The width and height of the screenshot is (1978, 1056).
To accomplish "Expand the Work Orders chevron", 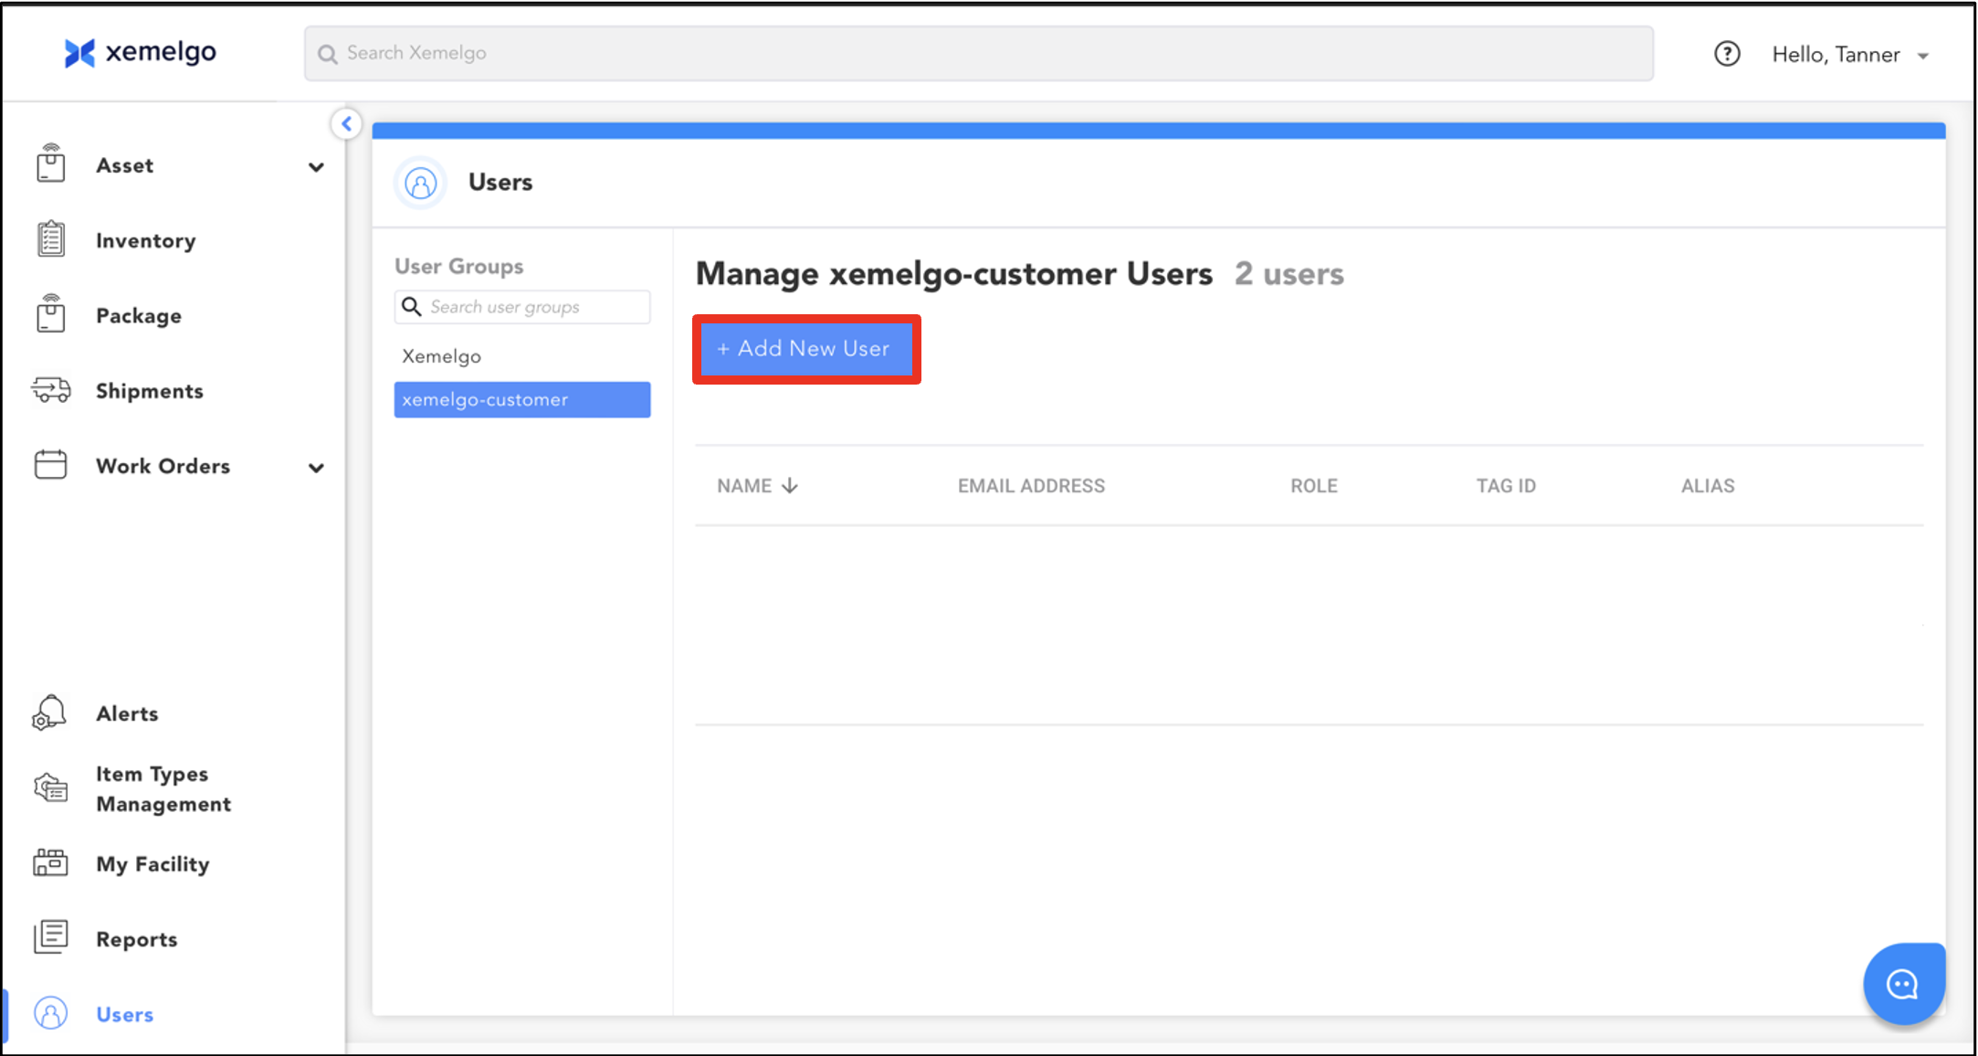I will click(x=316, y=468).
